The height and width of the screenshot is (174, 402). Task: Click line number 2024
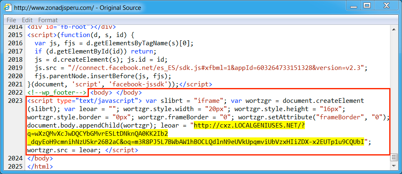pos(15,158)
